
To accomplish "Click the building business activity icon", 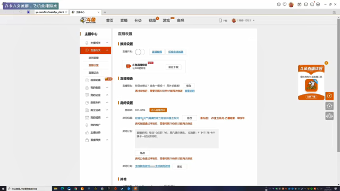I will click(x=87, y=110).
